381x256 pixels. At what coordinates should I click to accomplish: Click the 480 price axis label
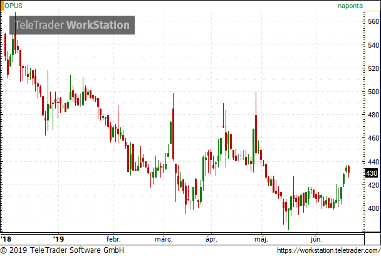coord(373,115)
